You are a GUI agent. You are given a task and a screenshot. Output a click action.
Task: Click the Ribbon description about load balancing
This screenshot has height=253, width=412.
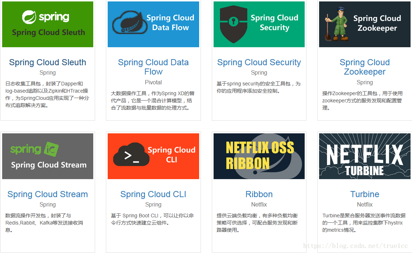tap(257, 223)
